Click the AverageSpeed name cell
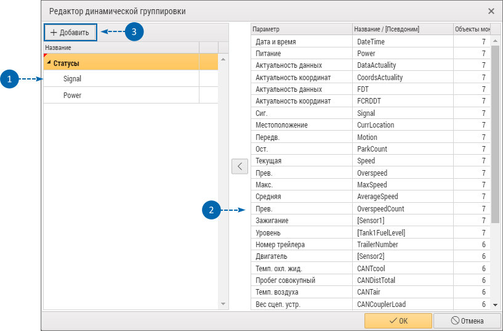The width and height of the screenshot is (503, 331). coord(403,197)
